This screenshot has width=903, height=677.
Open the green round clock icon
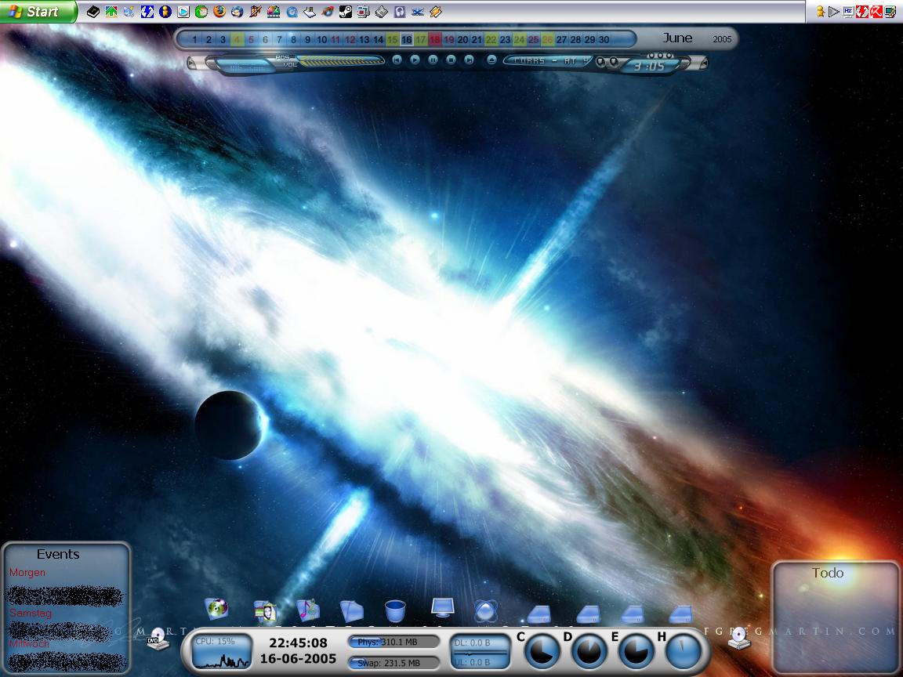tap(201, 12)
